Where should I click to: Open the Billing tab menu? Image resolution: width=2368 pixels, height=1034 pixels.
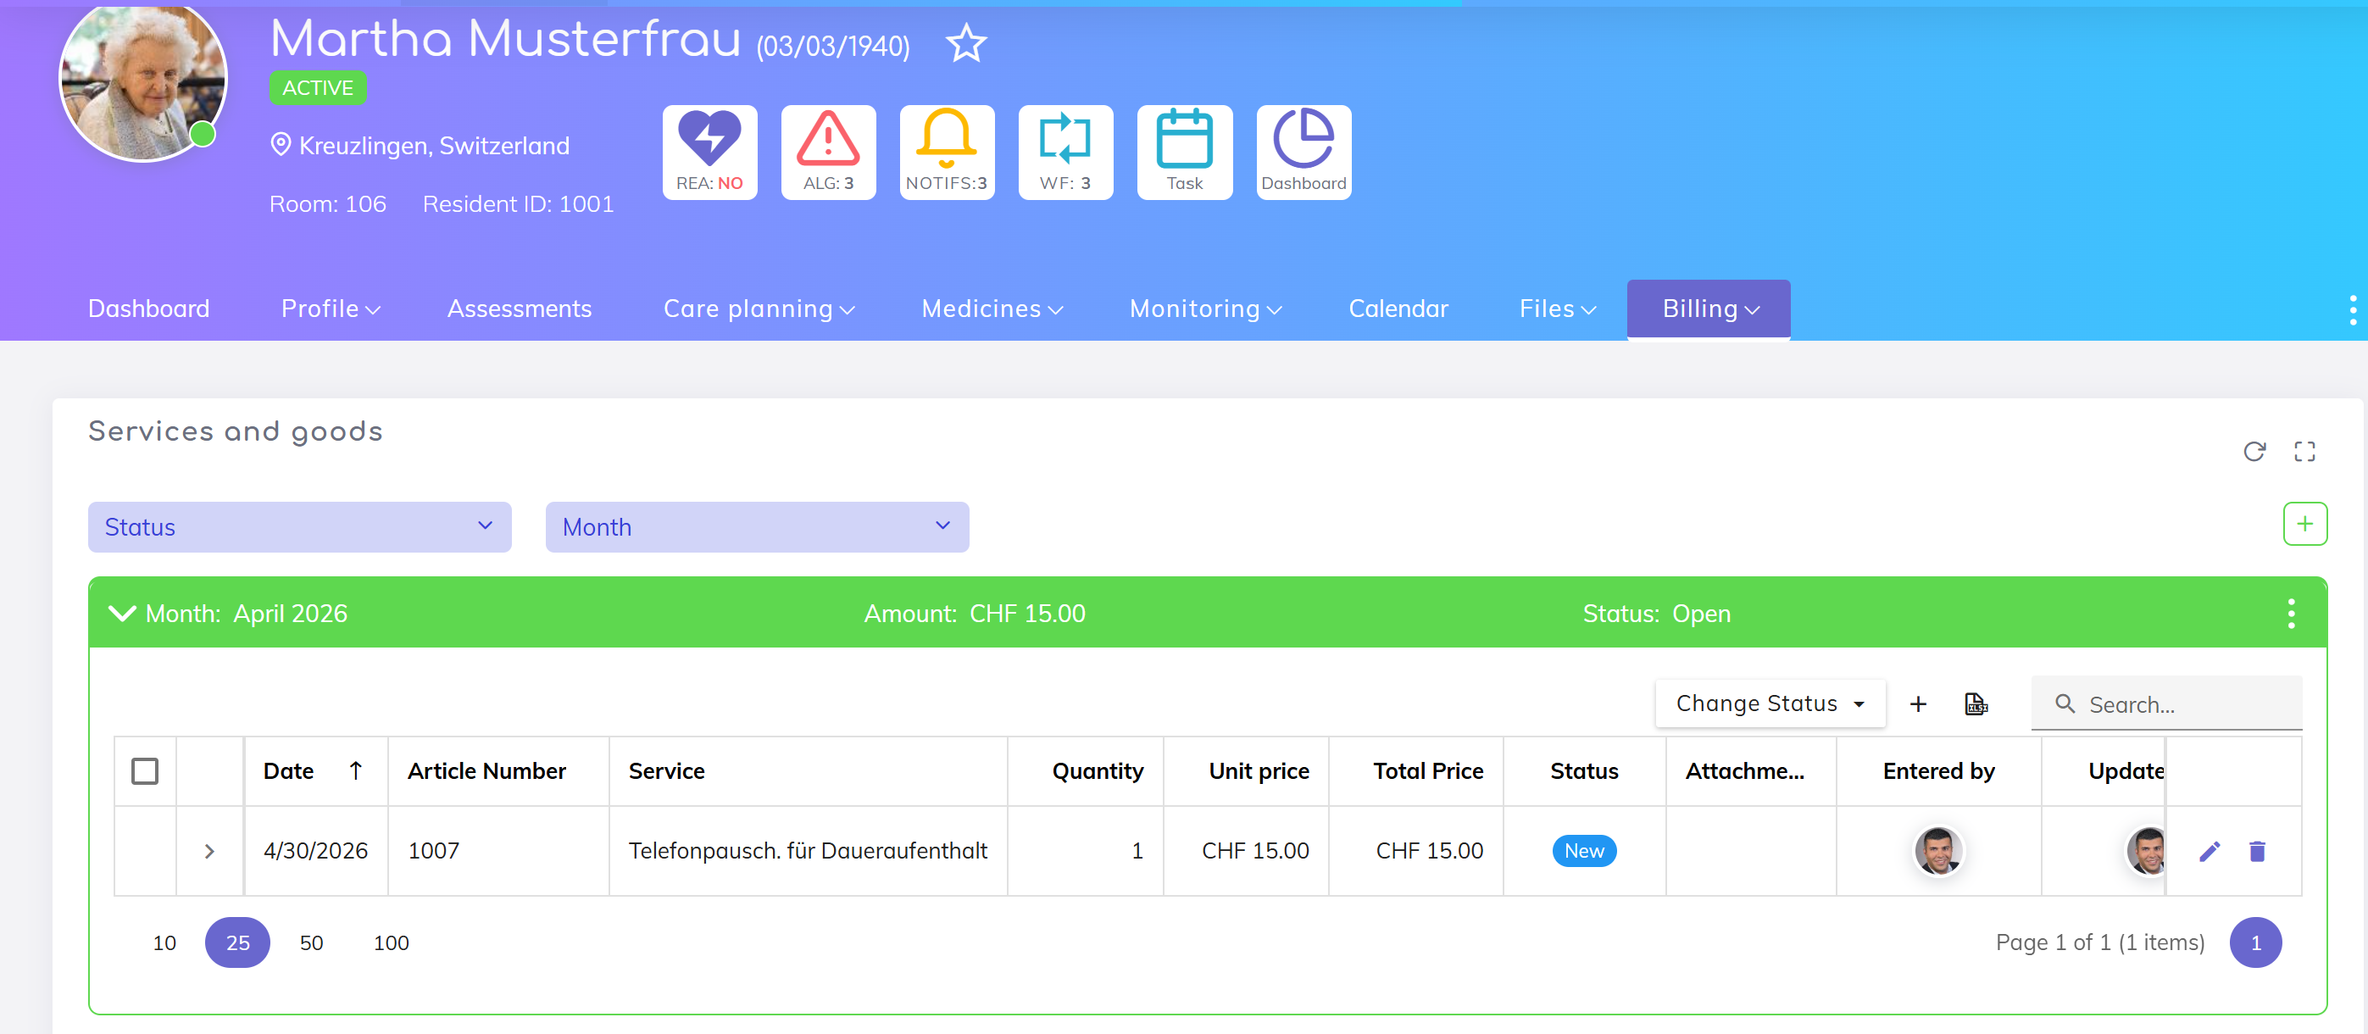1707,309
